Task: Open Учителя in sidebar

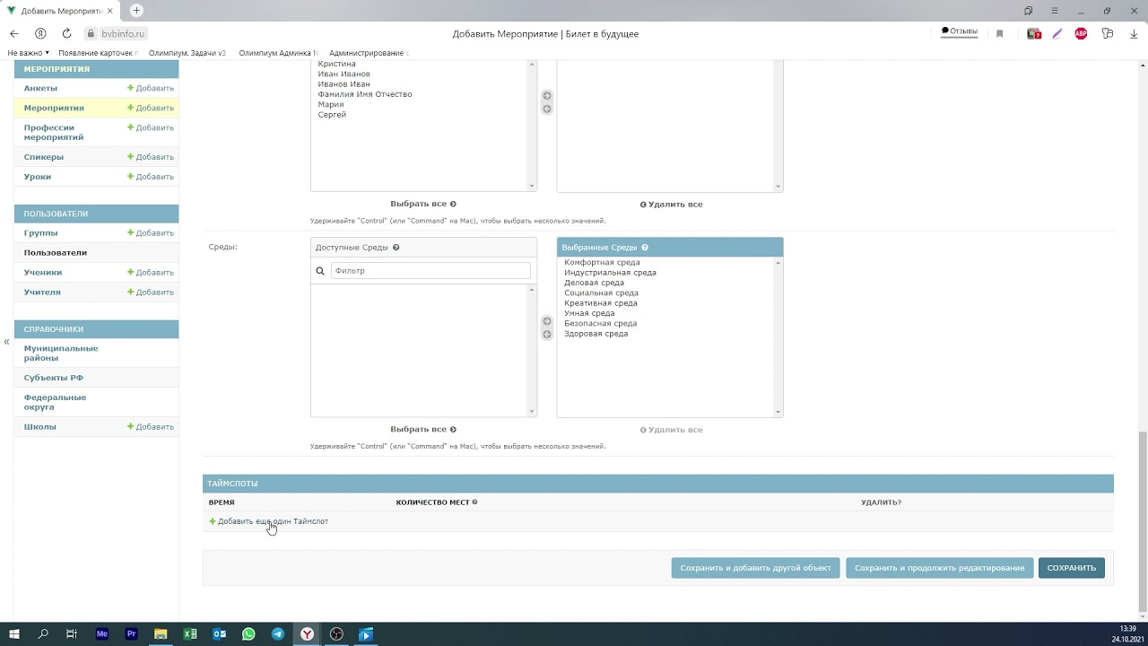Action: coord(42,292)
